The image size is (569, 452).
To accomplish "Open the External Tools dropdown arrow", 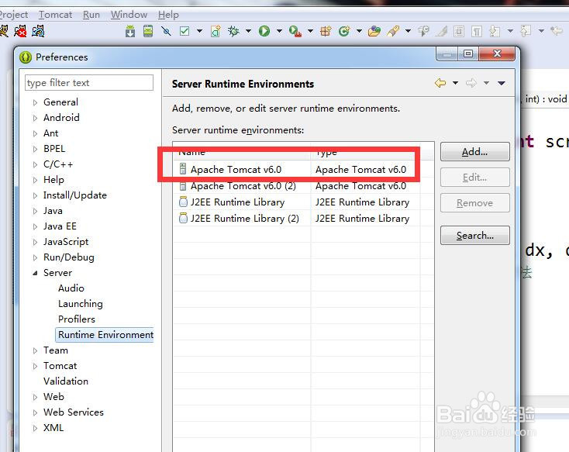I will point(310,31).
